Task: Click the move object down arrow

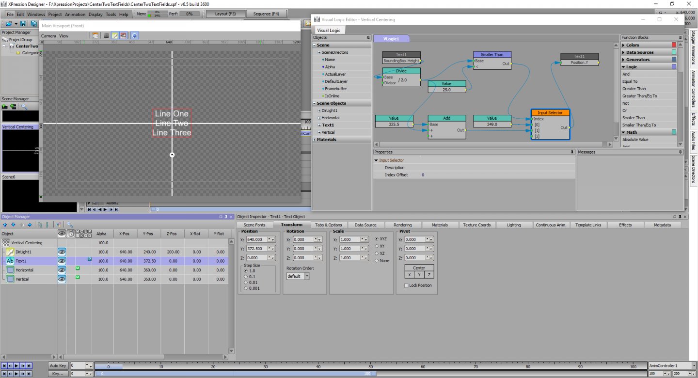Action: pyautogui.click(x=13, y=225)
